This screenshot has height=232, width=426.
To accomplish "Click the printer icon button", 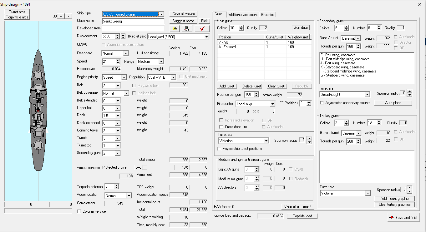I will click(187, 29).
